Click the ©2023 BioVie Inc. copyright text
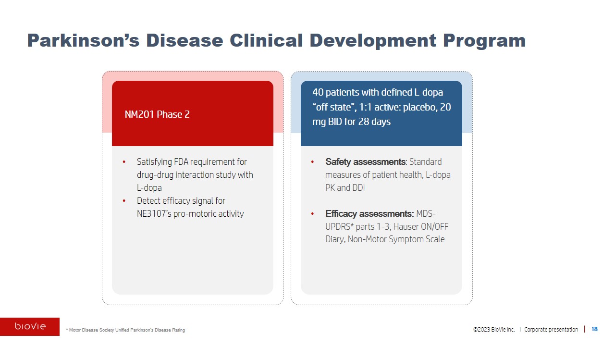Image resolution: width=615 pixels, height=346 pixels. click(x=493, y=330)
